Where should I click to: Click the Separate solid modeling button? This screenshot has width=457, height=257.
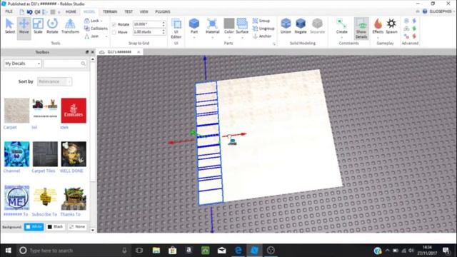click(x=317, y=26)
